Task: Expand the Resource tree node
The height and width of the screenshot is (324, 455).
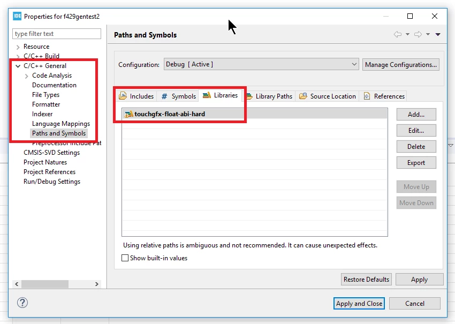Action: (18, 47)
